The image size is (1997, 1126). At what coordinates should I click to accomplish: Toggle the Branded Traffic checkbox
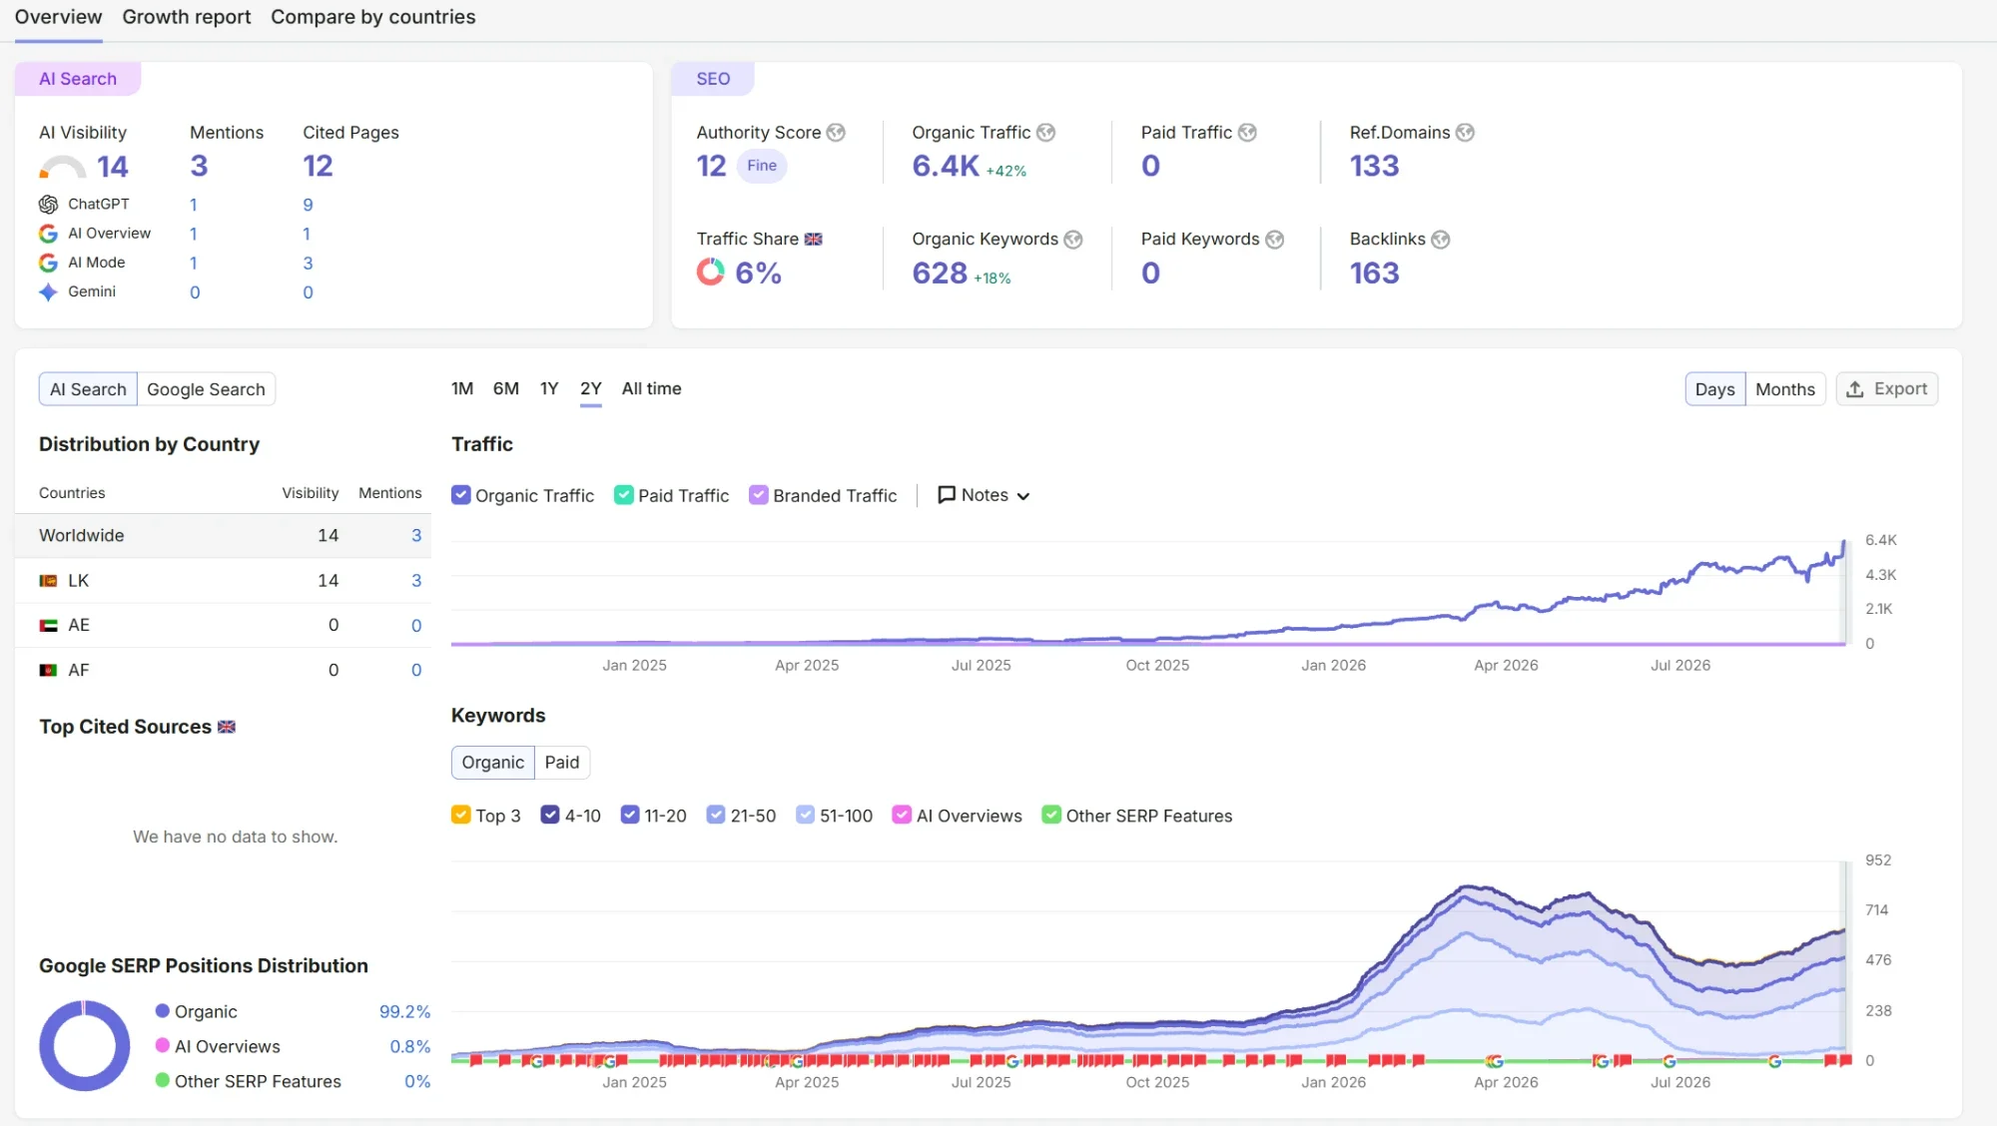click(x=759, y=495)
